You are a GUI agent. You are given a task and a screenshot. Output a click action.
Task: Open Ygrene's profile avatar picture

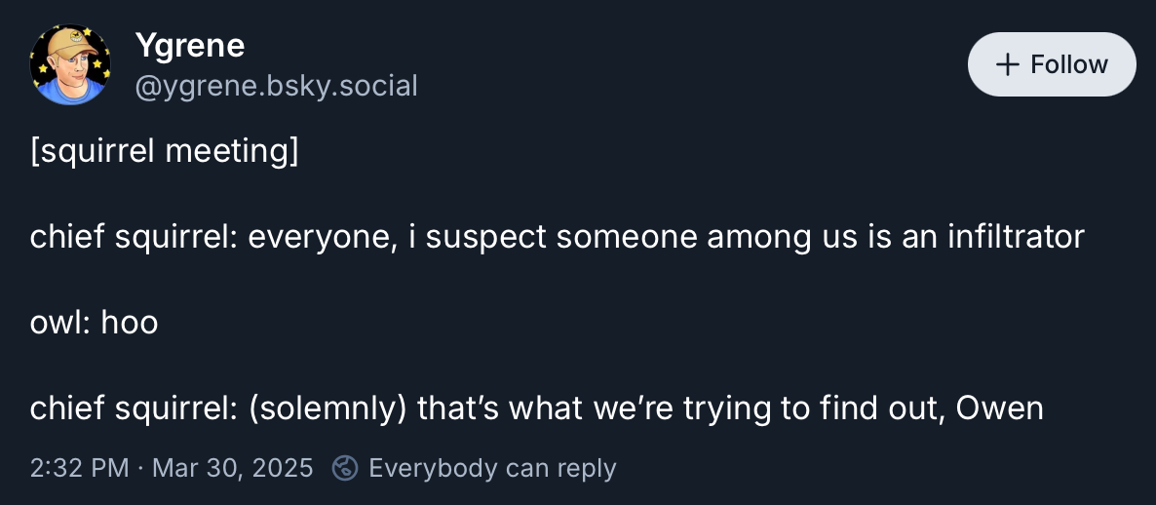click(70, 64)
